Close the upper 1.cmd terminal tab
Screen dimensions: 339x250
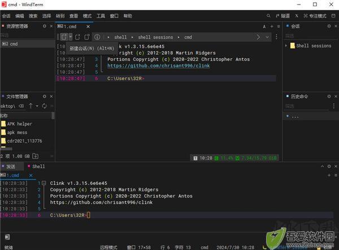click(x=88, y=27)
